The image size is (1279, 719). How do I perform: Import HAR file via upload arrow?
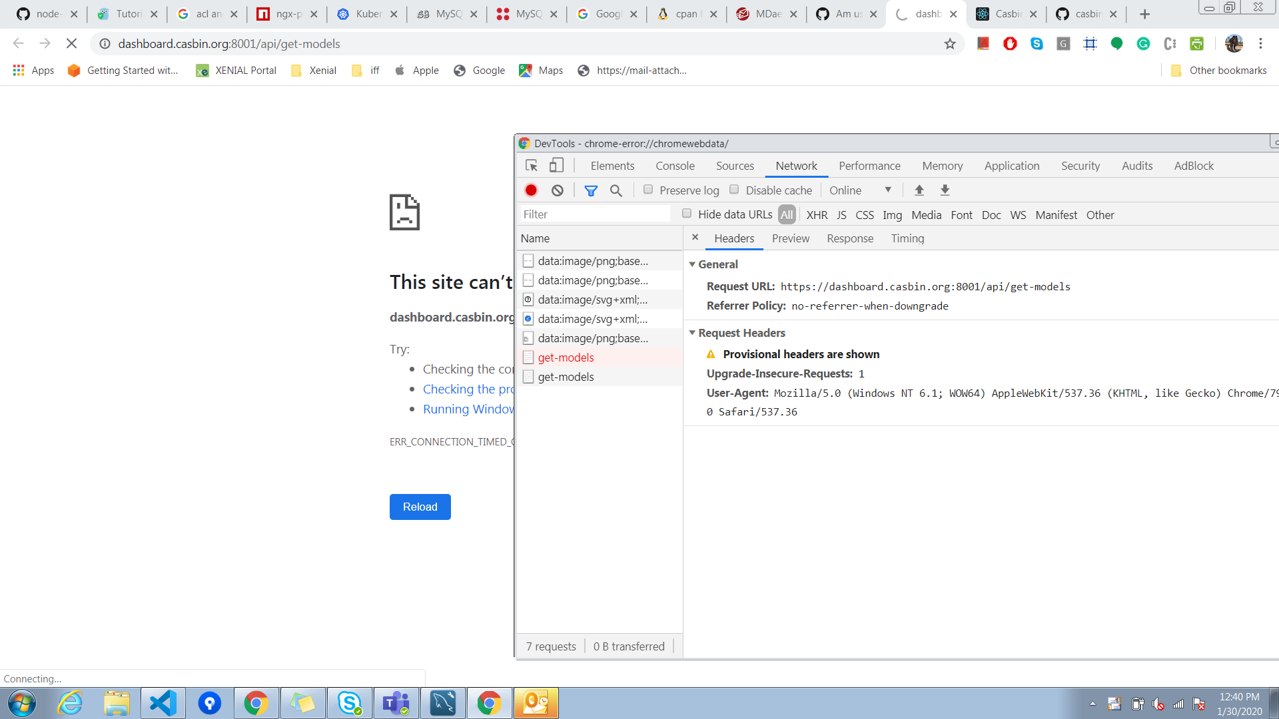point(919,190)
